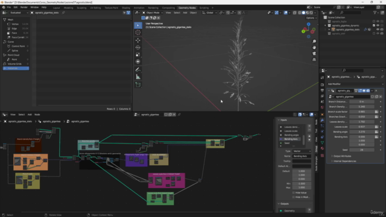Toggle render visibility camera for agrostis_gigantea_stelo

[382, 30]
